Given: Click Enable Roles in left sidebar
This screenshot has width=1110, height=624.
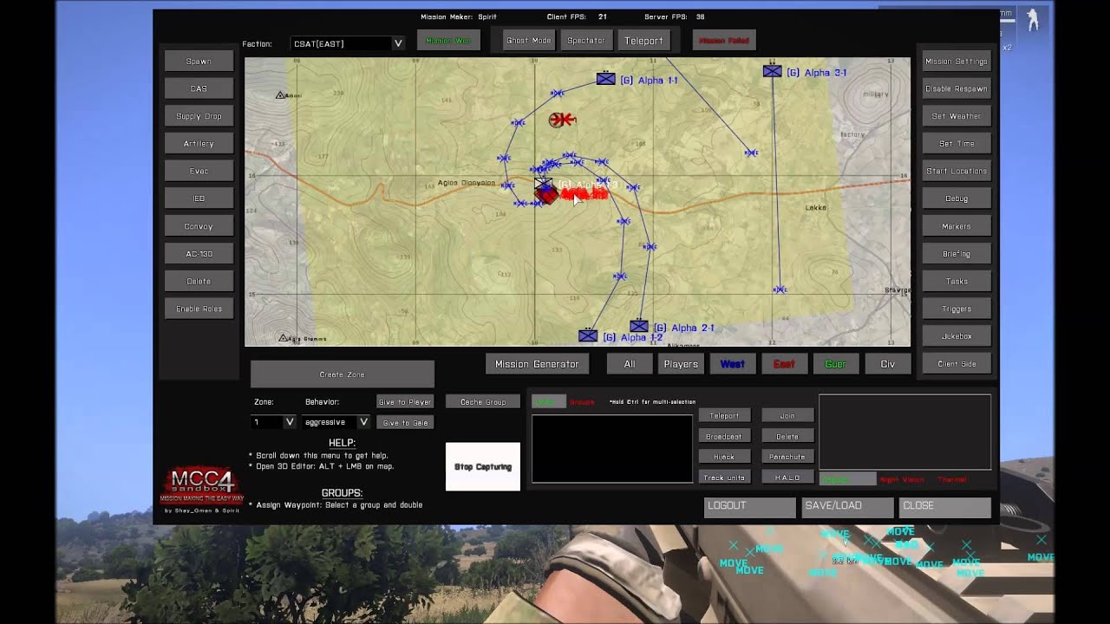Looking at the screenshot, I should (x=199, y=309).
